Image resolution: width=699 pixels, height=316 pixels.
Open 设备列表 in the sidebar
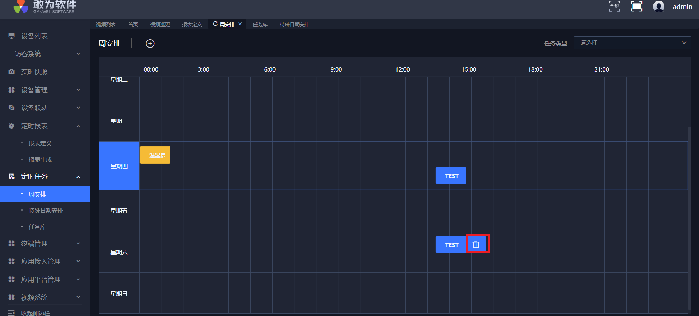[x=34, y=36]
